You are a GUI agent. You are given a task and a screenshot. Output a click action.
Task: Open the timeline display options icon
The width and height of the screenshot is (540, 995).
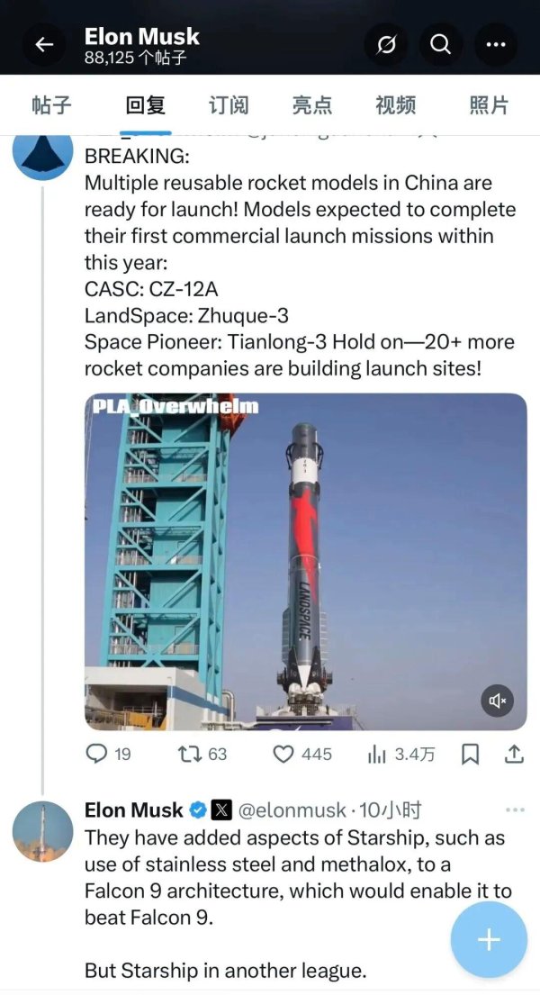pyautogui.click(x=385, y=44)
